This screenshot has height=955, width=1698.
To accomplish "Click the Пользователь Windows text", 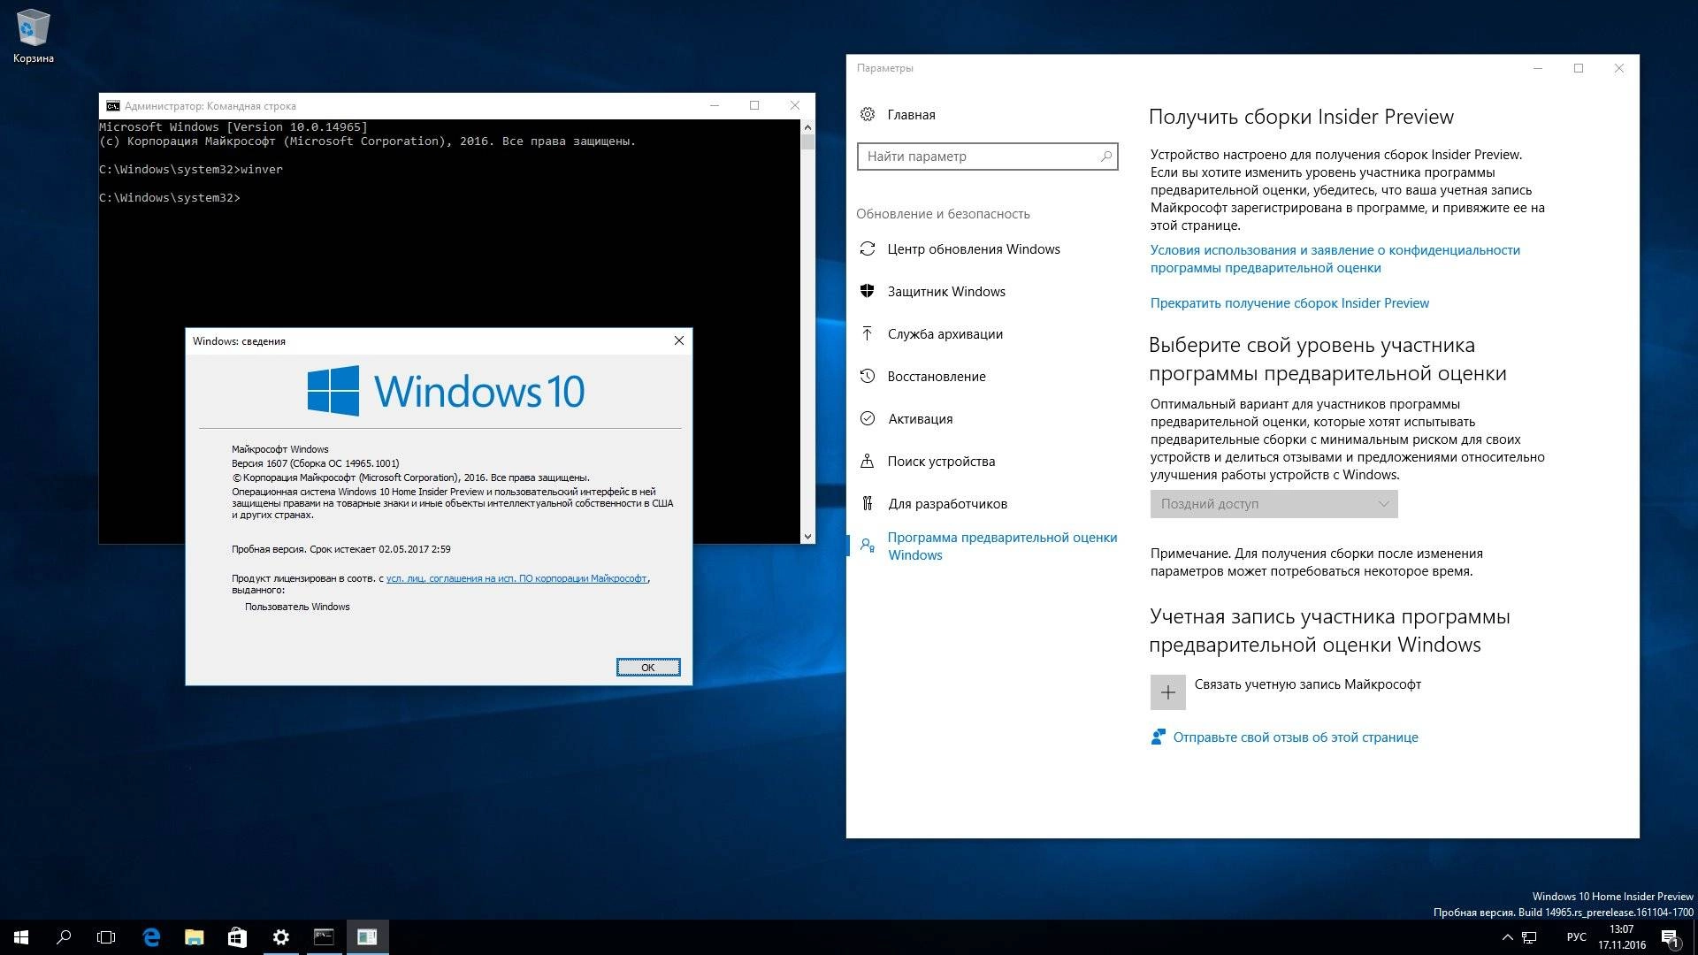I will pos(297,607).
